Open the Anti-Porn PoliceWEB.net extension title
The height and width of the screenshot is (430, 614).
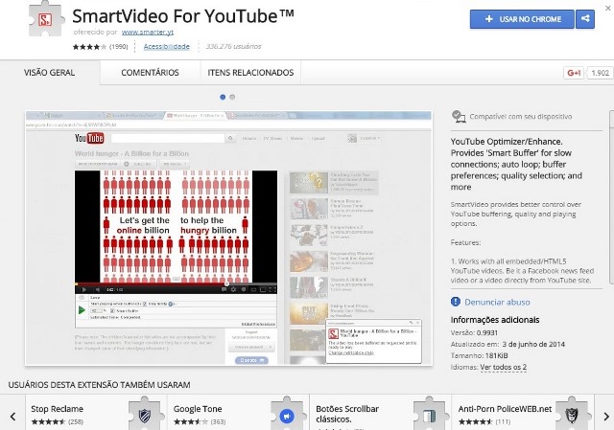tap(505, 409)
